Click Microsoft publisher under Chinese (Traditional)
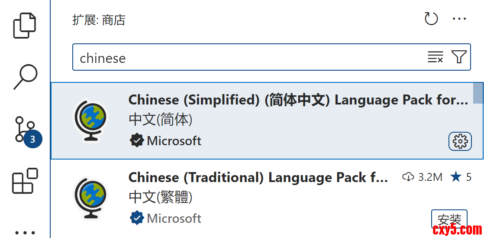This screenshot has width=484, height=238. (174, 218)
